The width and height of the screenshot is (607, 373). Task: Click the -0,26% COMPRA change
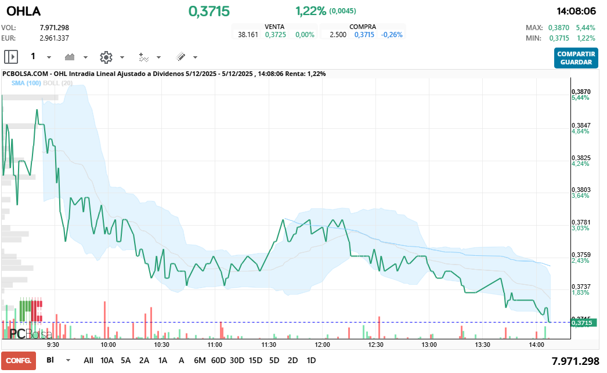click(392, 34)
